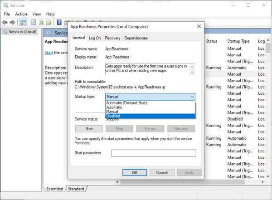Maximize the Services window

[x=248, y=5]
